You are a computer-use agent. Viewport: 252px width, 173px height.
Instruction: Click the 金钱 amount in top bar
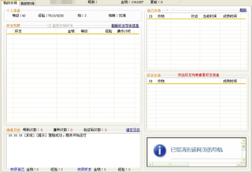click(132, 2)
